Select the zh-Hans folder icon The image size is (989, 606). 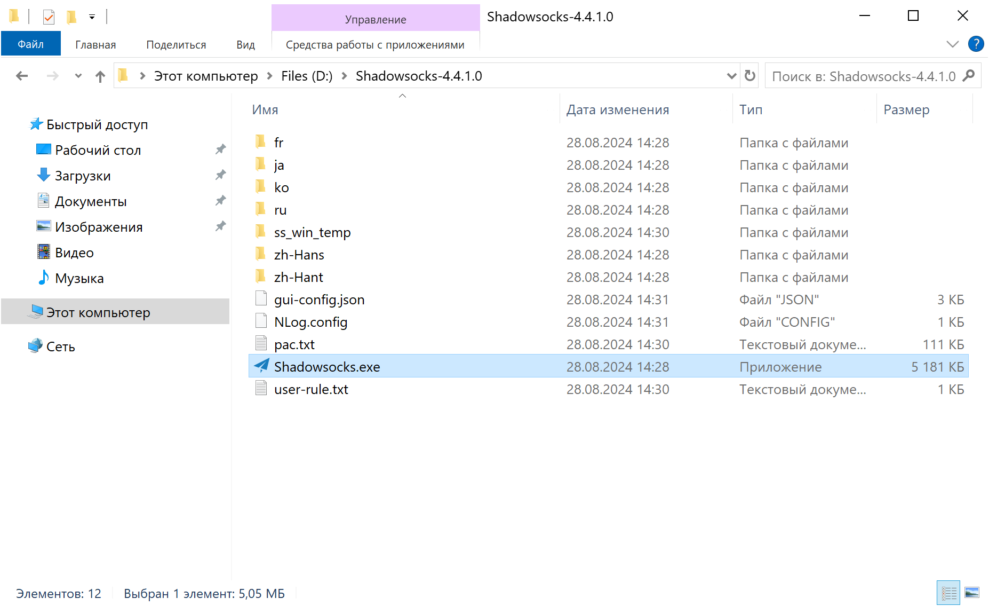tap(260, 254)
